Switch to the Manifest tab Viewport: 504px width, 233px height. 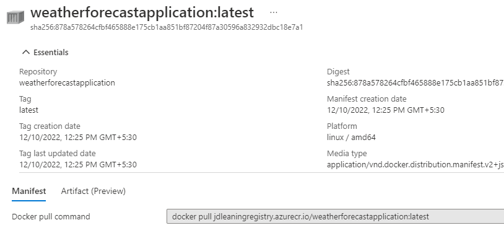click(x=29, y=191)
